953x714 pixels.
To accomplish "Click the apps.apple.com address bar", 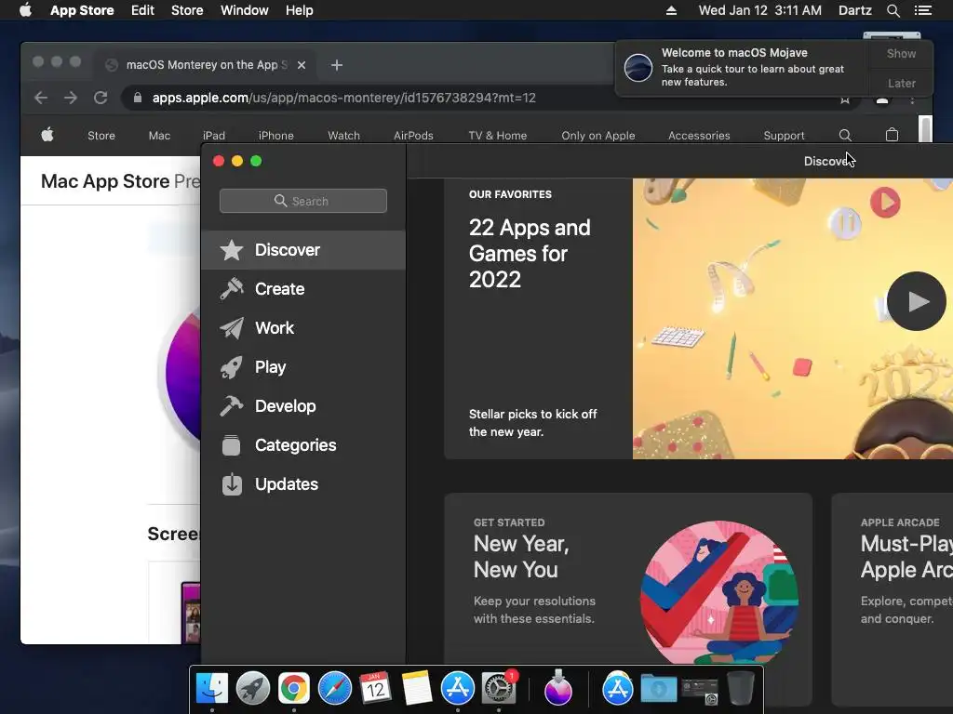I will pos(344,98).
